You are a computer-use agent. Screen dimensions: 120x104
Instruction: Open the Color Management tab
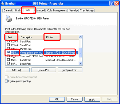[57, 10]
